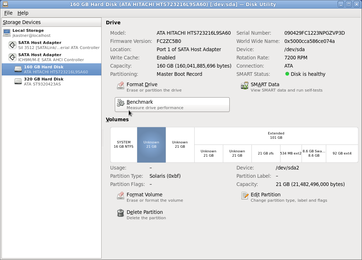This screenshot has height=260, width=362.
Task: Click the Edit Partition notepad icon
Action: (x=245, y=196)
